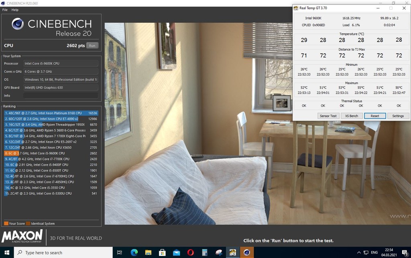The image size is (411, 258).
Task: Click the Info text field
Action: point(60,96)
